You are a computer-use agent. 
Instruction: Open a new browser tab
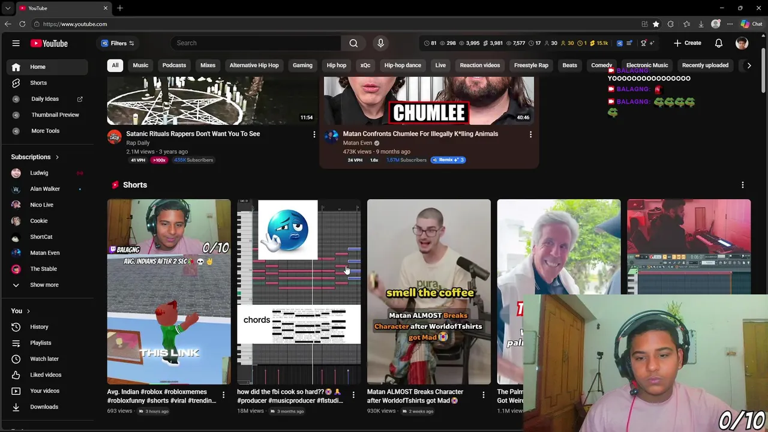coord(120,8)
